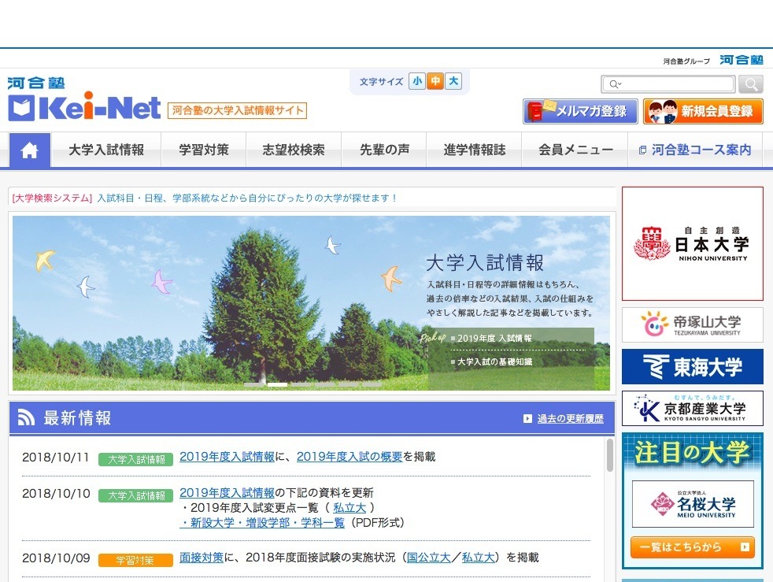773x582 pixels.
Task: Open the 河合塾 group logo link
Action: click(741, 60)
